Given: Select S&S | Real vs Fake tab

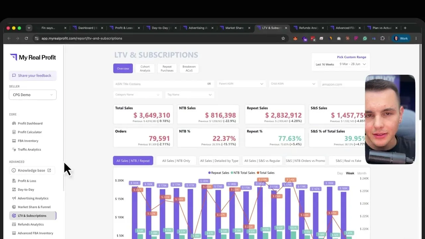Looking at the screenshot, I should (x=348, y=161).
